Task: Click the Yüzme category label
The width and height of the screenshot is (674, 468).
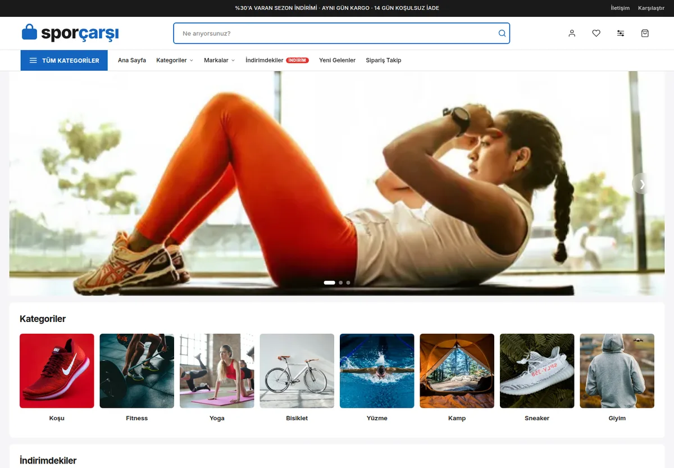Action: pyautogui.click(x=377, y=419)
